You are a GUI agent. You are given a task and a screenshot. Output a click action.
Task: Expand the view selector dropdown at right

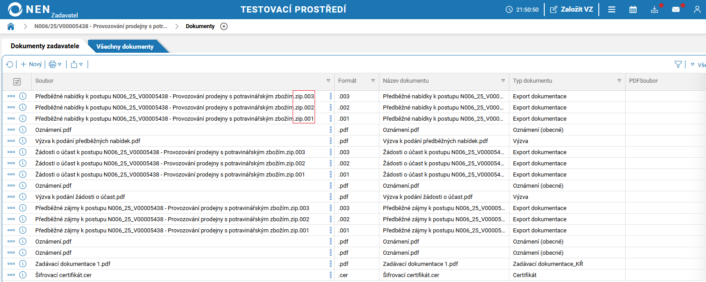point(693,64)
